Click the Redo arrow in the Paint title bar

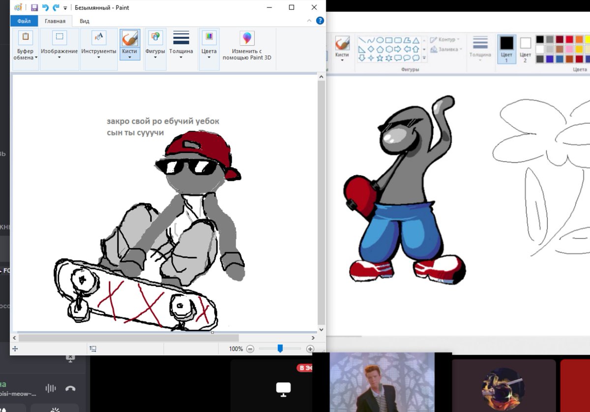pyautogui.click(x=56, y=7)
